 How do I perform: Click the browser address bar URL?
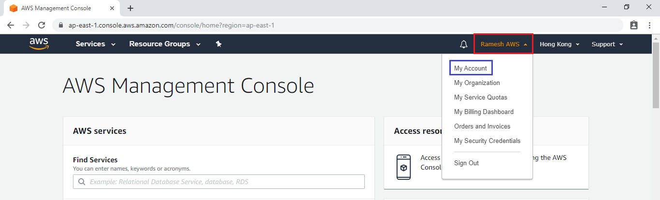pyautogui.click(x=172, y=25)
